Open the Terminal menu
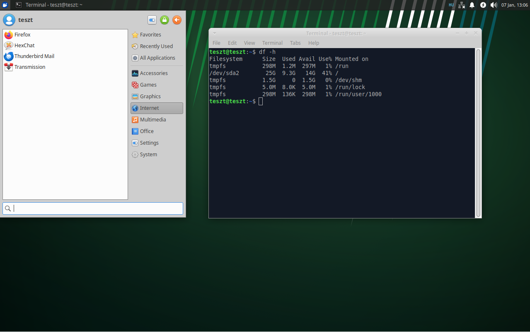The image size is (530, 332). tap(272, 43)
